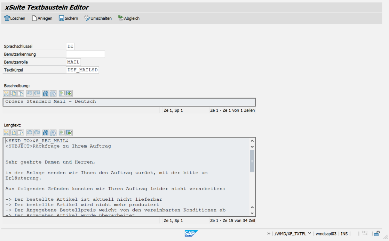
Task: Click Load local file icon above Beschreibung
Action: [x=62, y=93]
